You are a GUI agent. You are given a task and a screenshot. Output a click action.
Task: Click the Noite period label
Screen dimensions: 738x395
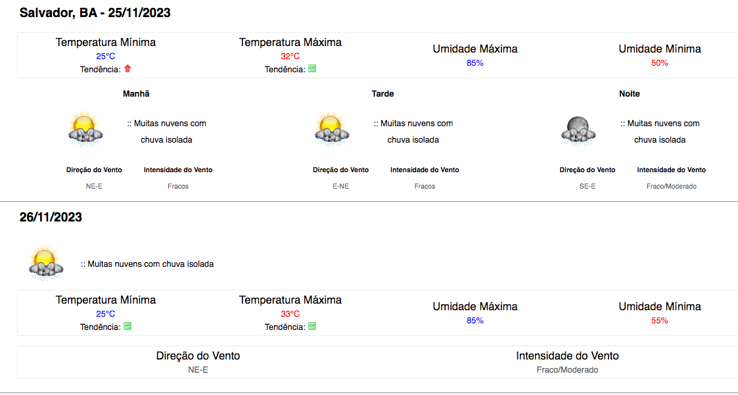point(630,94)
